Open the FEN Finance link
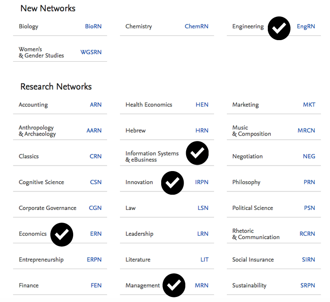 96,286
